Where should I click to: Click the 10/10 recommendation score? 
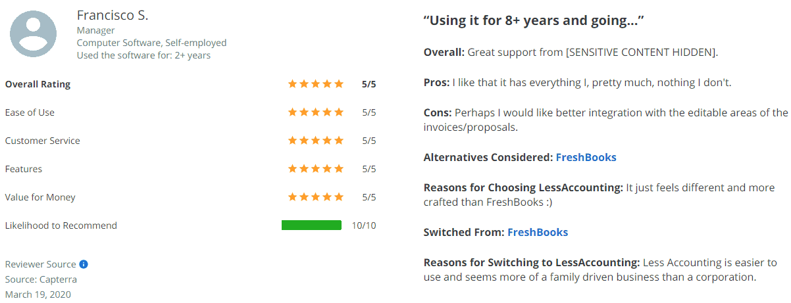(364, 225)
